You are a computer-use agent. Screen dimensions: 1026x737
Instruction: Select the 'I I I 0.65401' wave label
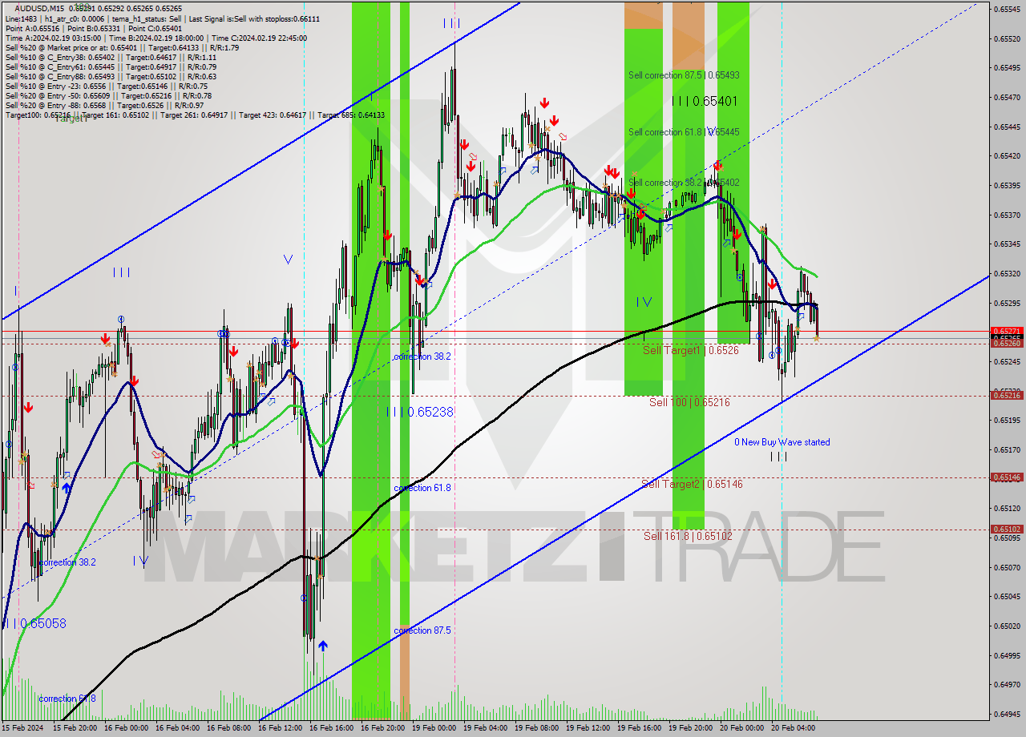[x=705, y=102]
